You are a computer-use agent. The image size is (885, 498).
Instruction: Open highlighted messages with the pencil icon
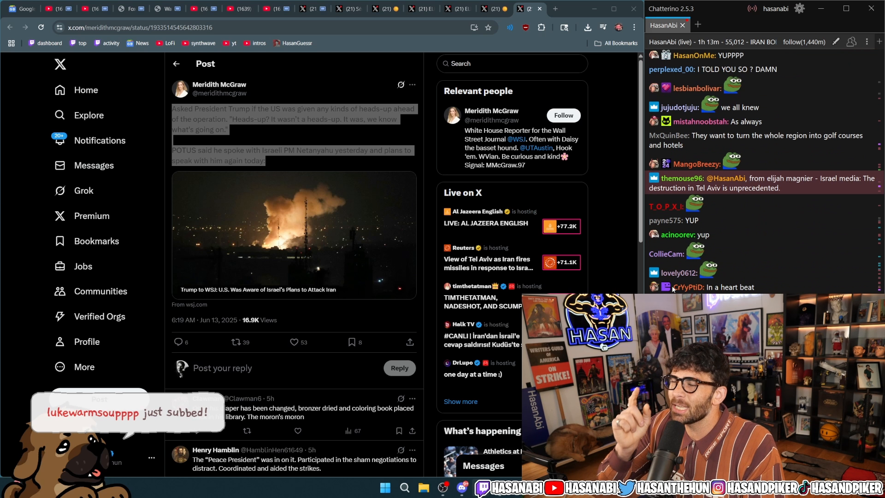click(836, 41)
